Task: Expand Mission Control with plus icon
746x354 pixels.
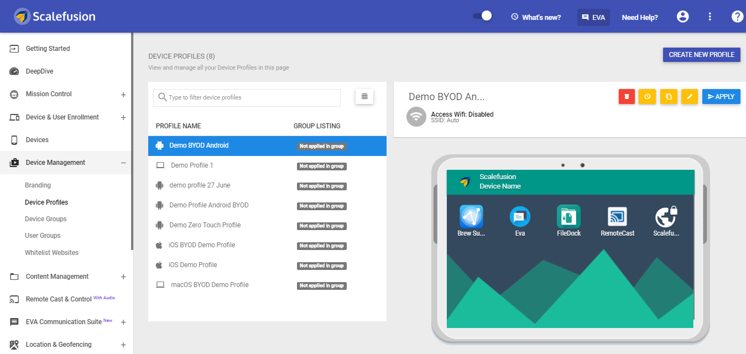Action: pos(123,95)
